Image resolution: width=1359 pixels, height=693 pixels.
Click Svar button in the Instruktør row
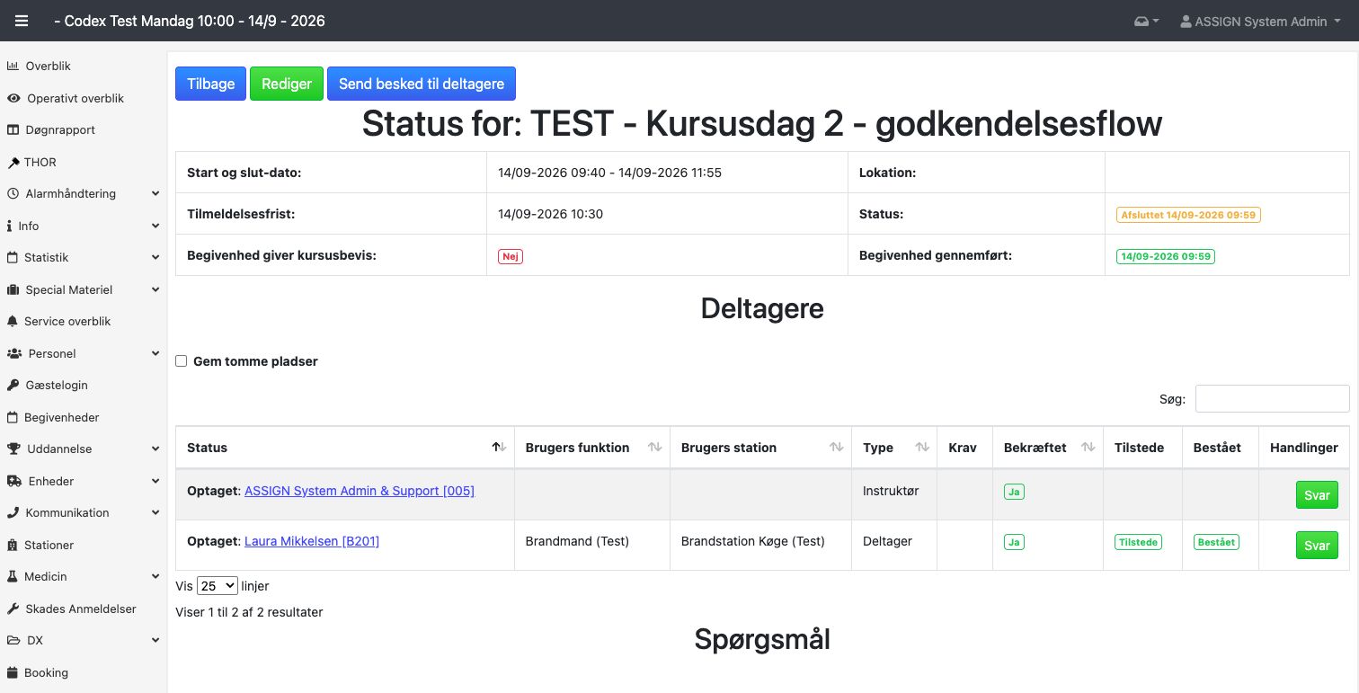[1317, 495]
